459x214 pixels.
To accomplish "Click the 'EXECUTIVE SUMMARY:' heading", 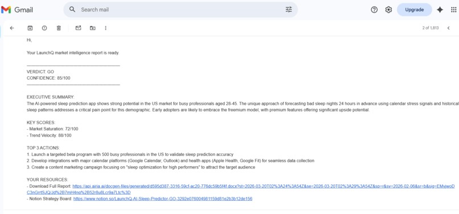I will (x=51, y=97).
